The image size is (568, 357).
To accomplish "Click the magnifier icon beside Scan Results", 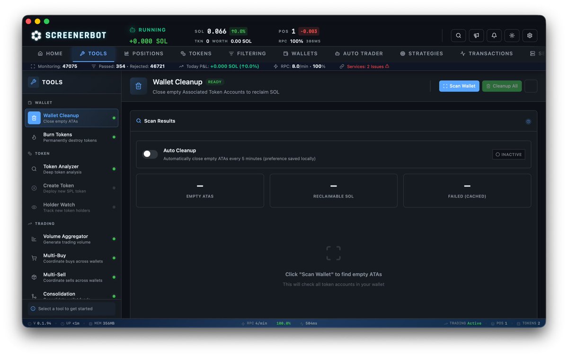I will click(139, 121).
